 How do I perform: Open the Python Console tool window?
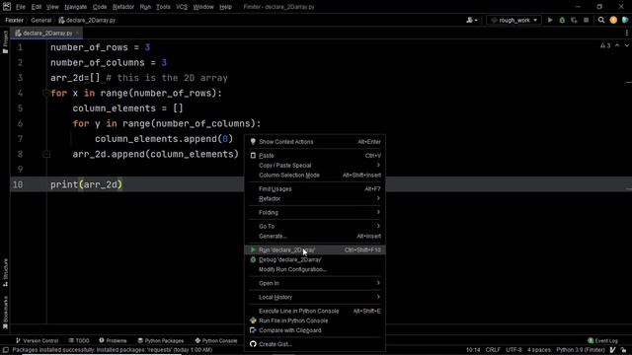[216, 340]
